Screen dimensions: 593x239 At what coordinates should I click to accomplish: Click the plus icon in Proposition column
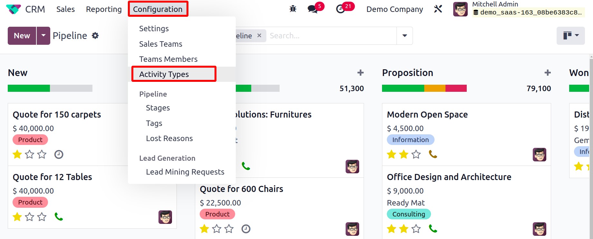[x=548, y=73]
